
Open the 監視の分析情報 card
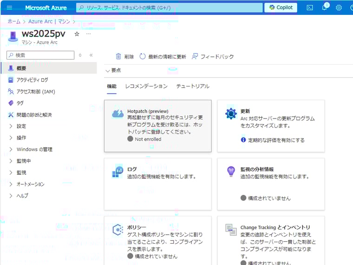271,184
